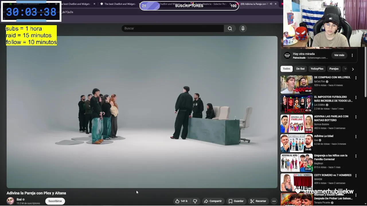Mute the Adivina la Pareja browser tab

pos(271,4)
